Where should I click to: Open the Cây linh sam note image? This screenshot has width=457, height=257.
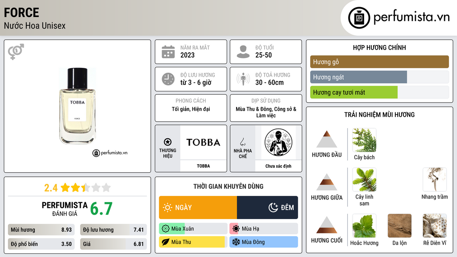coord(364,179)
